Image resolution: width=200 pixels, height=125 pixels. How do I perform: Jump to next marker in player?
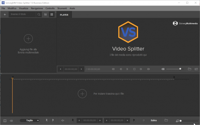tap(148, 69)
